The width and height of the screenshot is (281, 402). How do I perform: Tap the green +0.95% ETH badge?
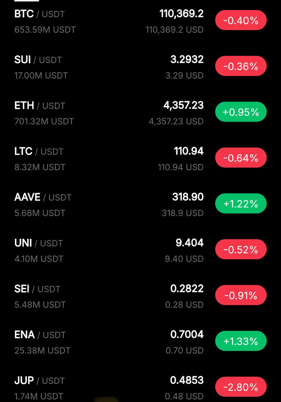click(x=241, y=112)
